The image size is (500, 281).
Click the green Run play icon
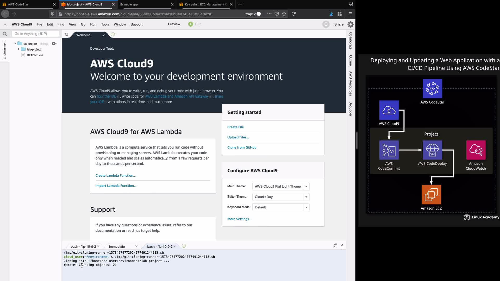coord(191,24)
